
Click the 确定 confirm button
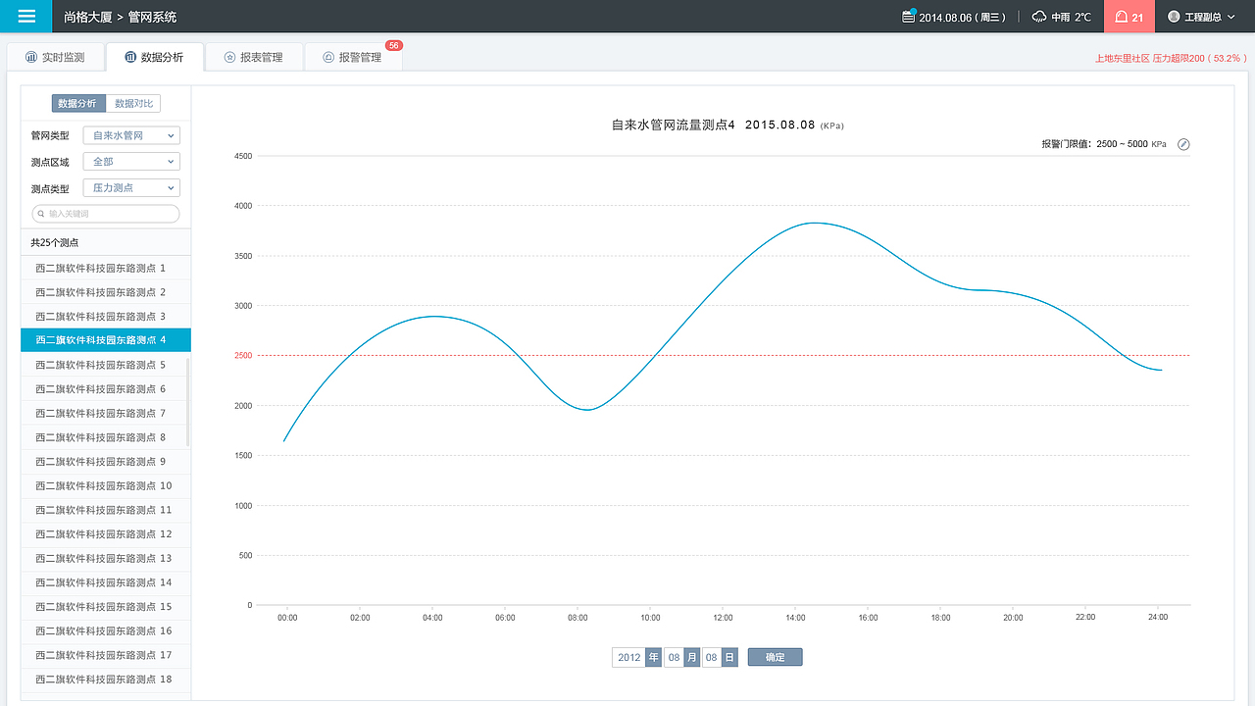point(775,657)
